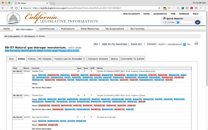The width and height of the screenshot is (208, 130).
Task: Click the feedback link
Action: 184,14
